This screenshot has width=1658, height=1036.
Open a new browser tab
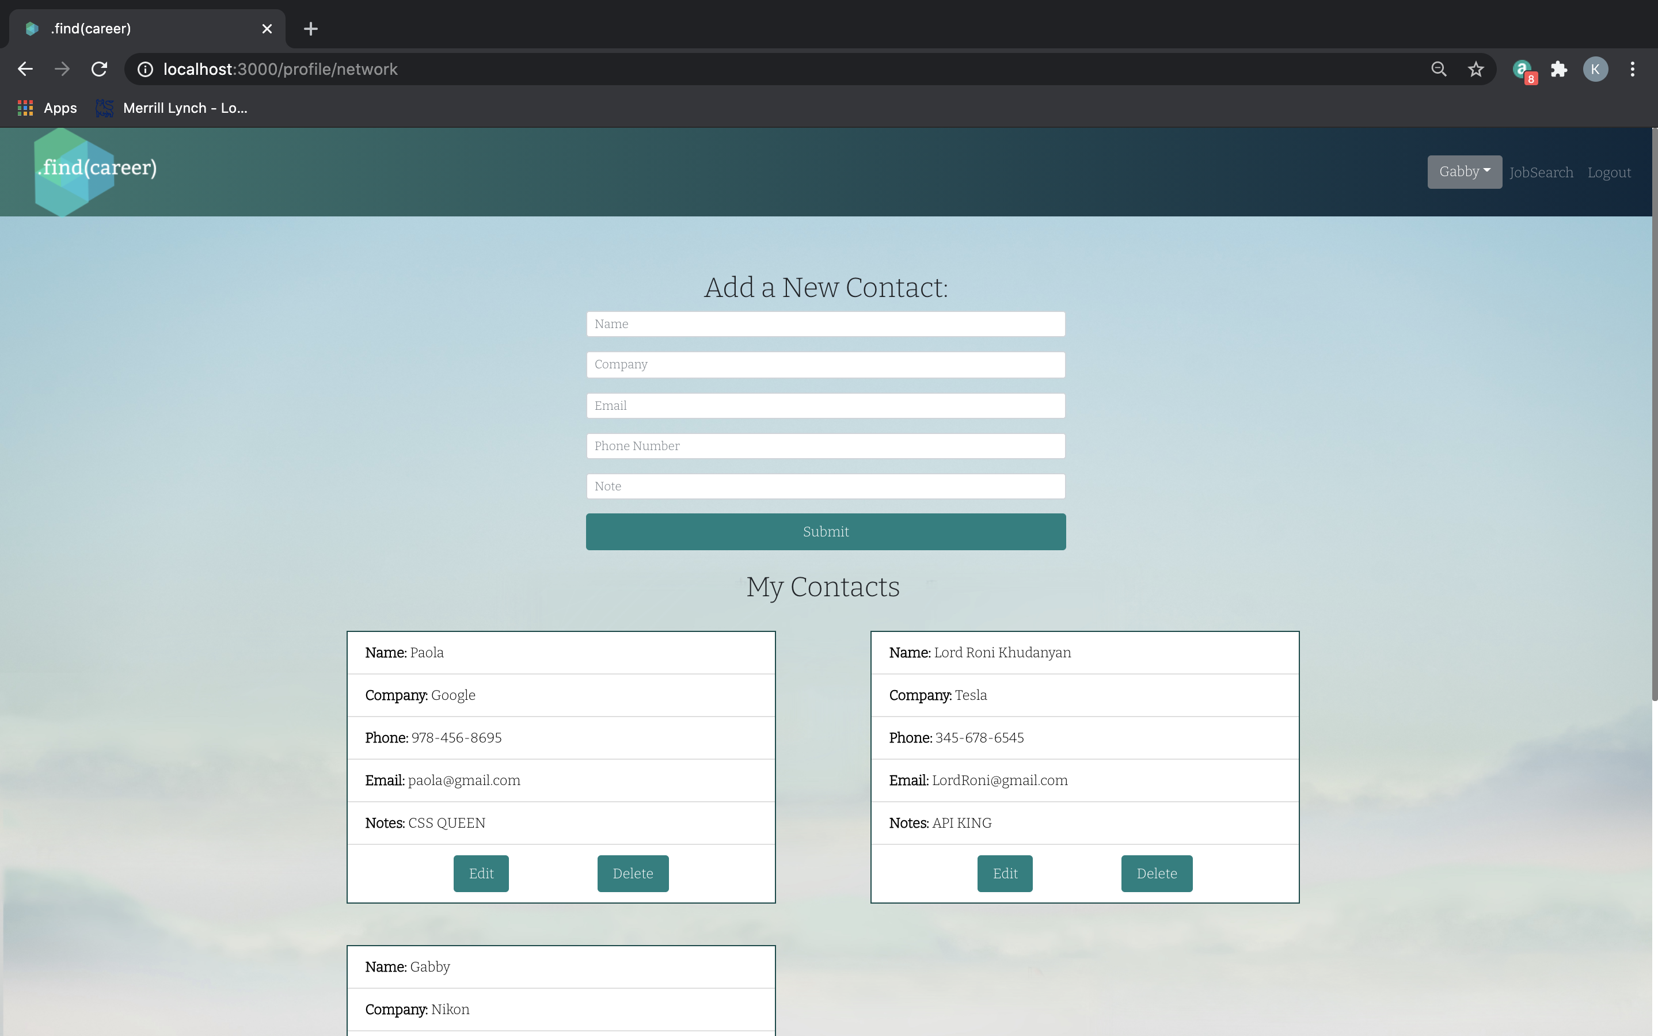pyautogui.click(x=310, y=29)
